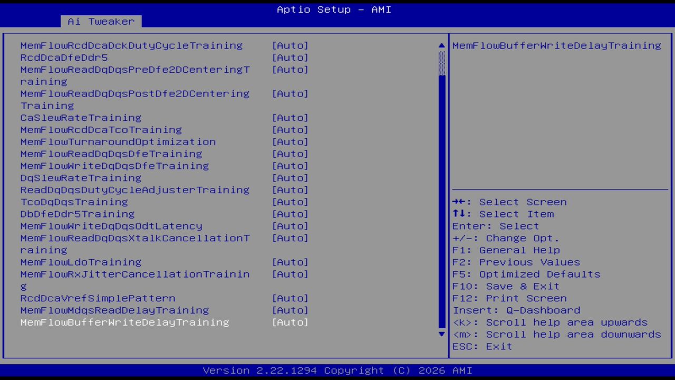Viewport: 675px width, 380px height.
Task: Open the TcoDqsTraining Auto dropdown
Action: click(x=290, y=202)
